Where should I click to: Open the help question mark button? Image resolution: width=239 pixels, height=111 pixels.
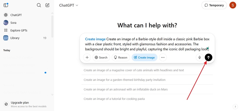(235, 107)
